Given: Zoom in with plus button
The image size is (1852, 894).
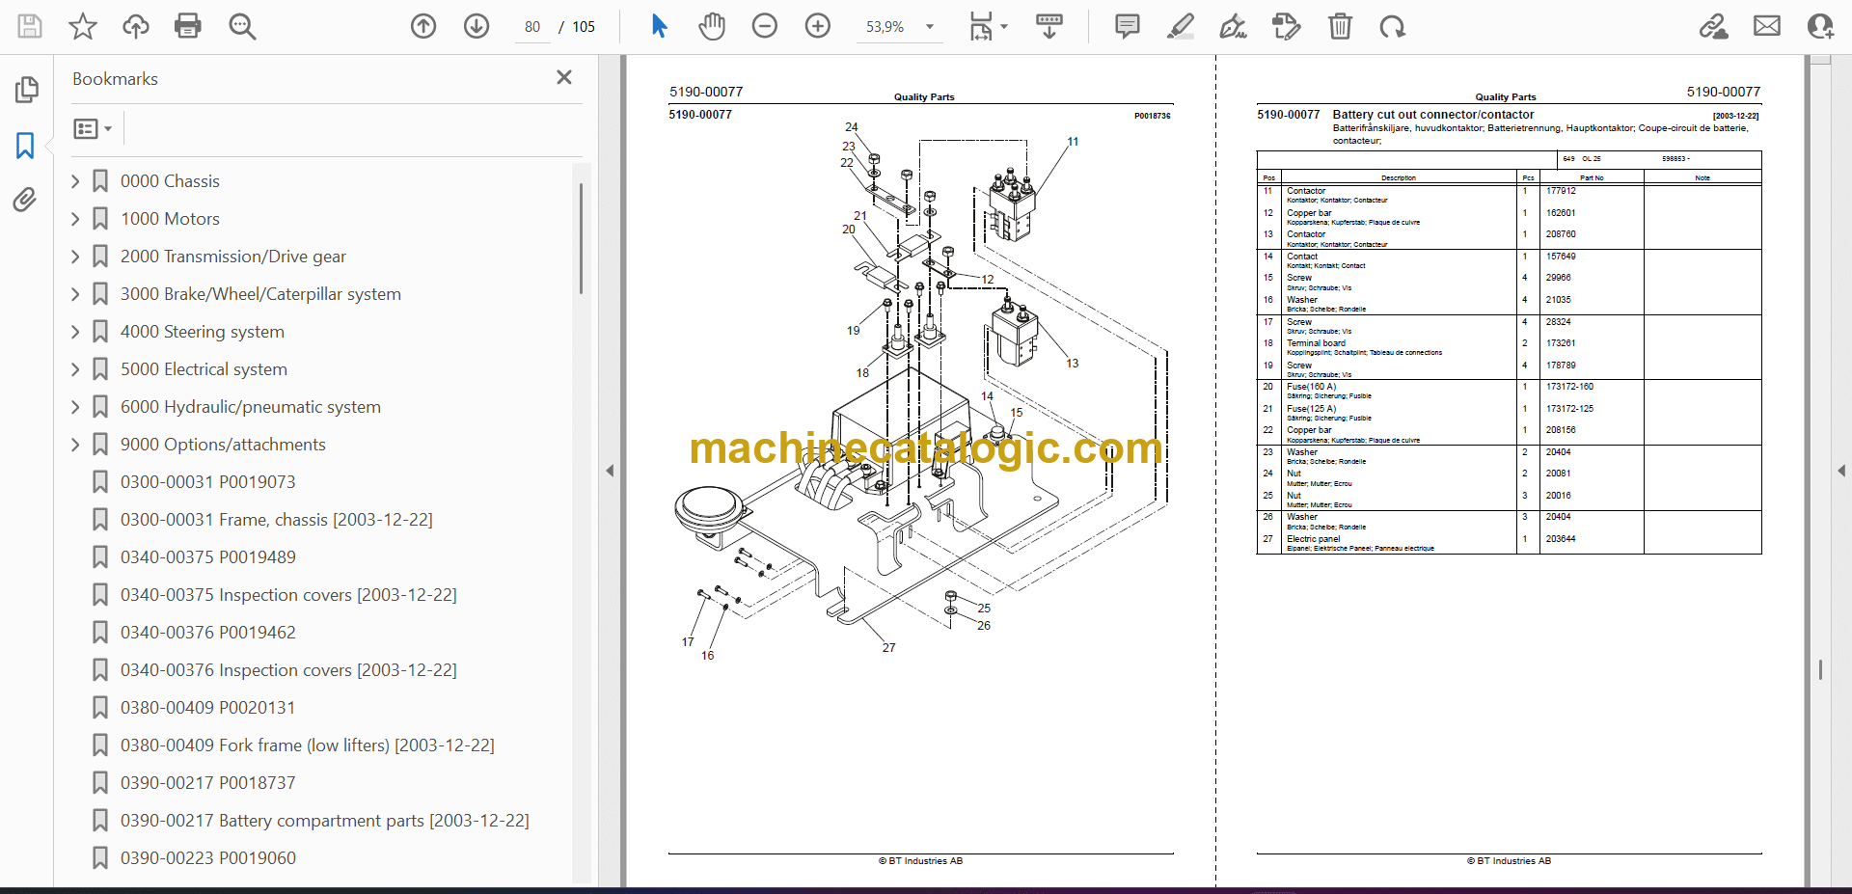Looking at the screenshot, I should 818,26.
